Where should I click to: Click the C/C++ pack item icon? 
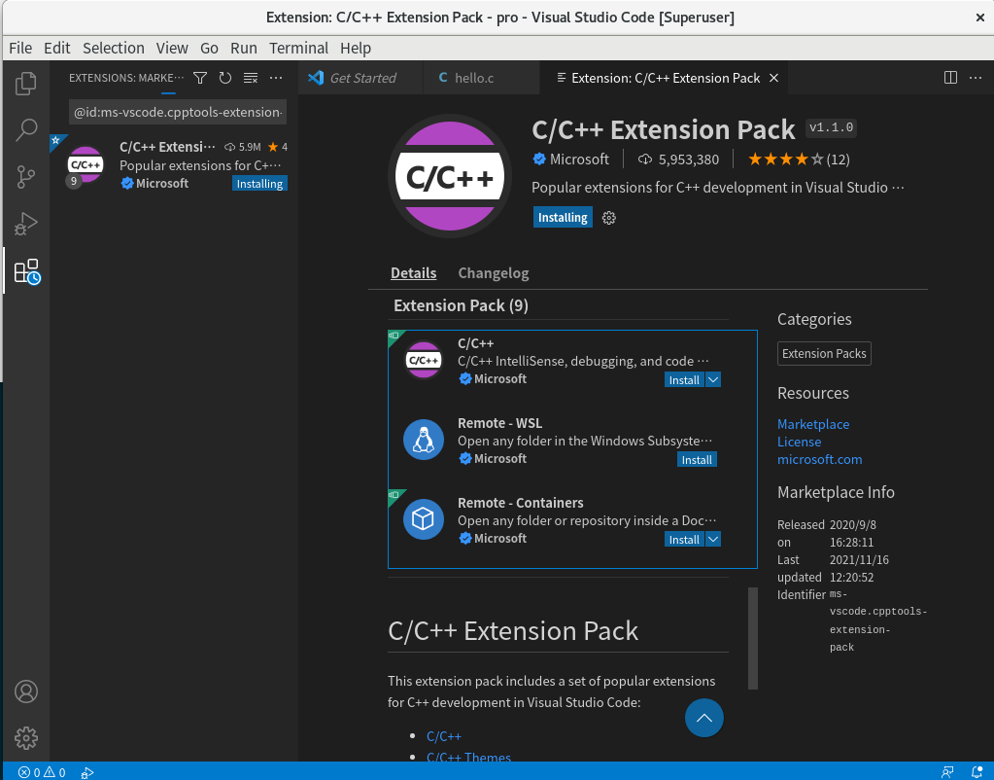click(423, 360)
